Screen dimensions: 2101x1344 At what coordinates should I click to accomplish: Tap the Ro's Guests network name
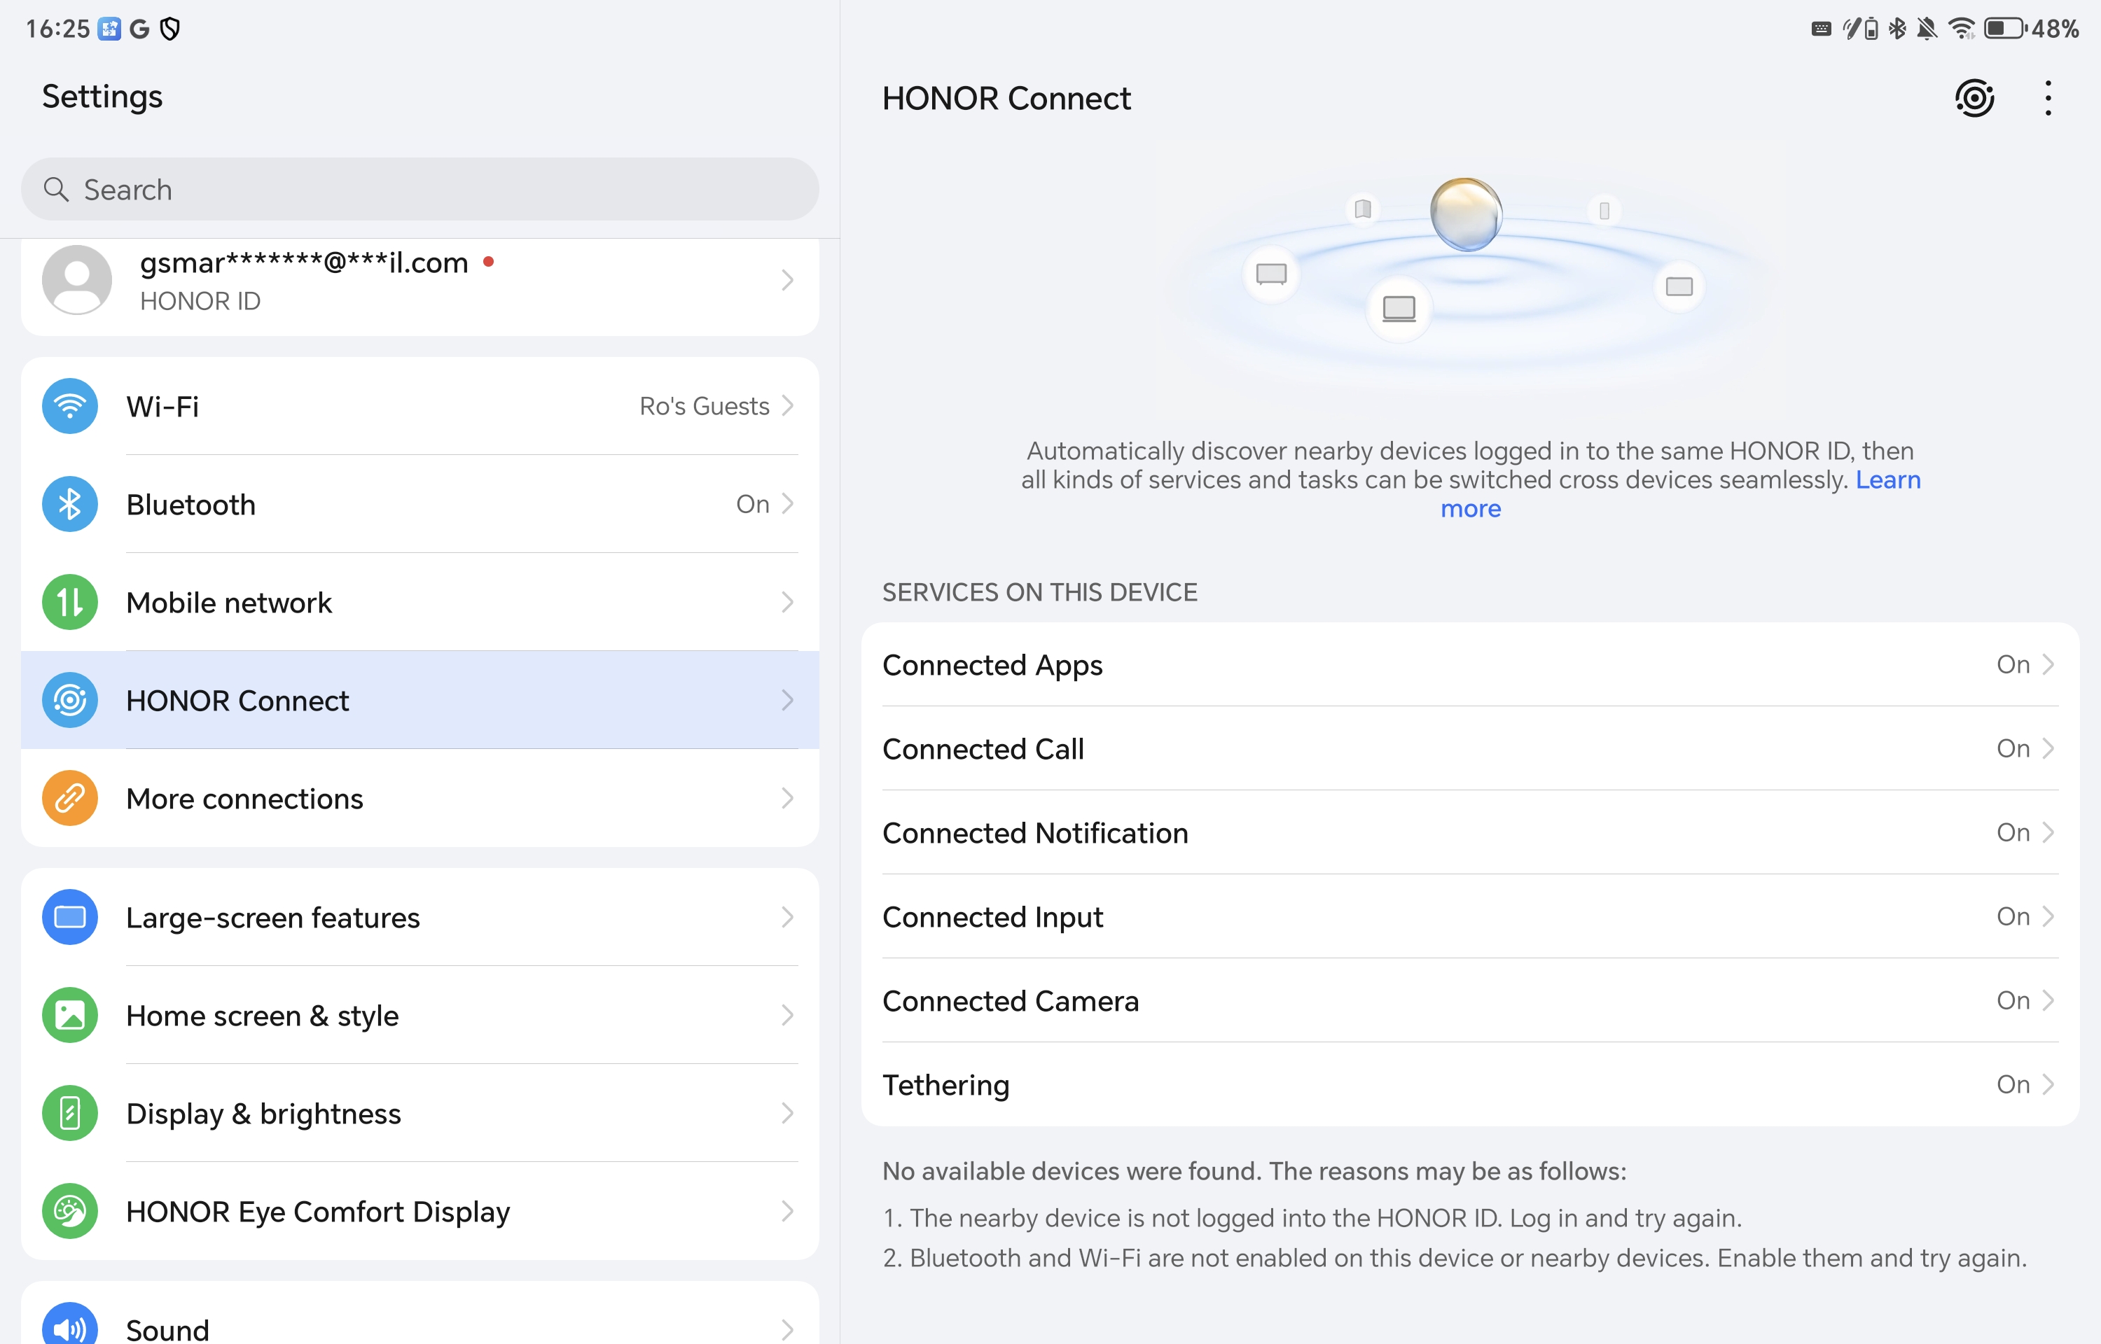pos(705,406)
